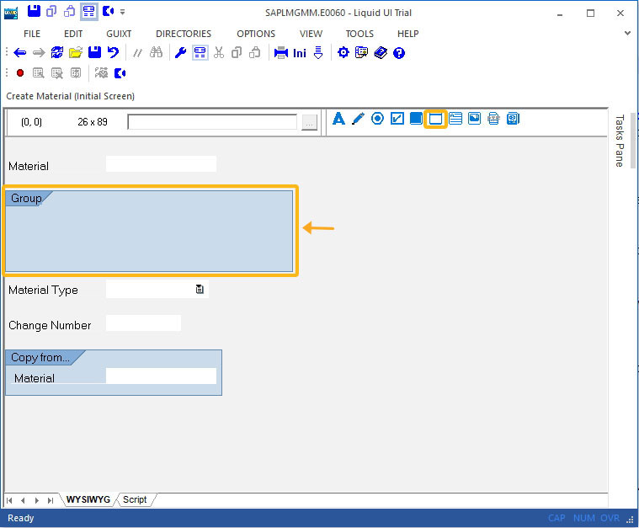This screenshot has width=639, height=528.
Task: Select the radio button element tool
Action: pos(377,119)
